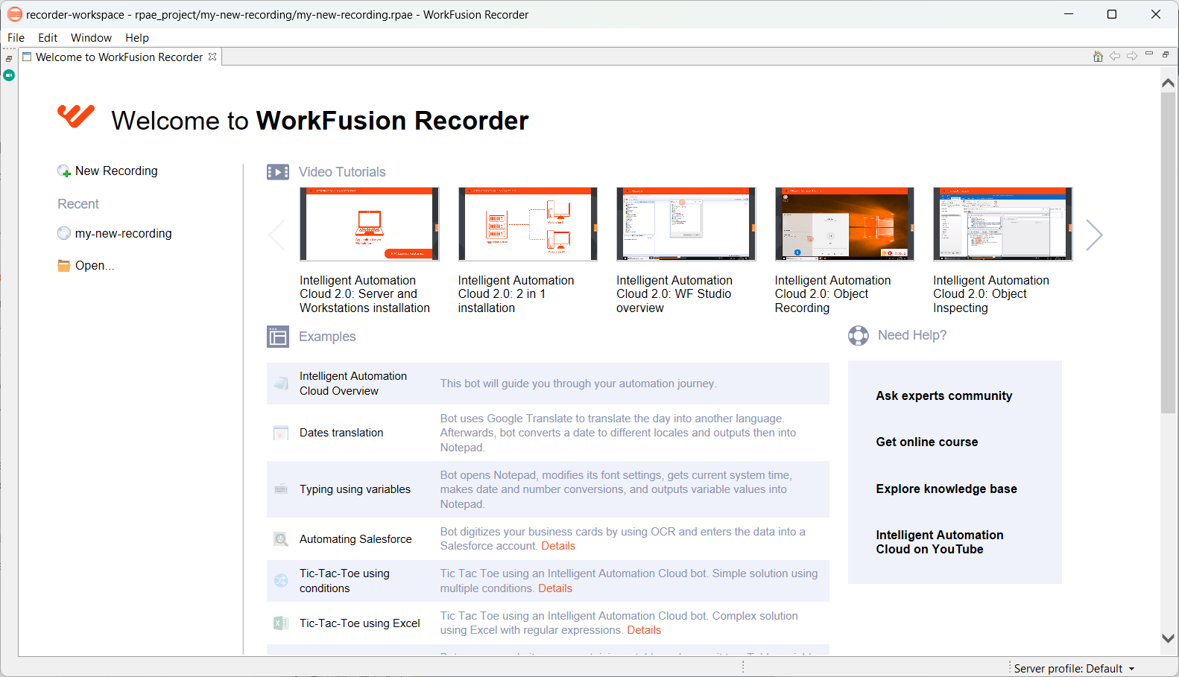Play the Object Inspecting video thumbnail
The width and height of the screenshot is (1179, 677).
coord(1003,224)
